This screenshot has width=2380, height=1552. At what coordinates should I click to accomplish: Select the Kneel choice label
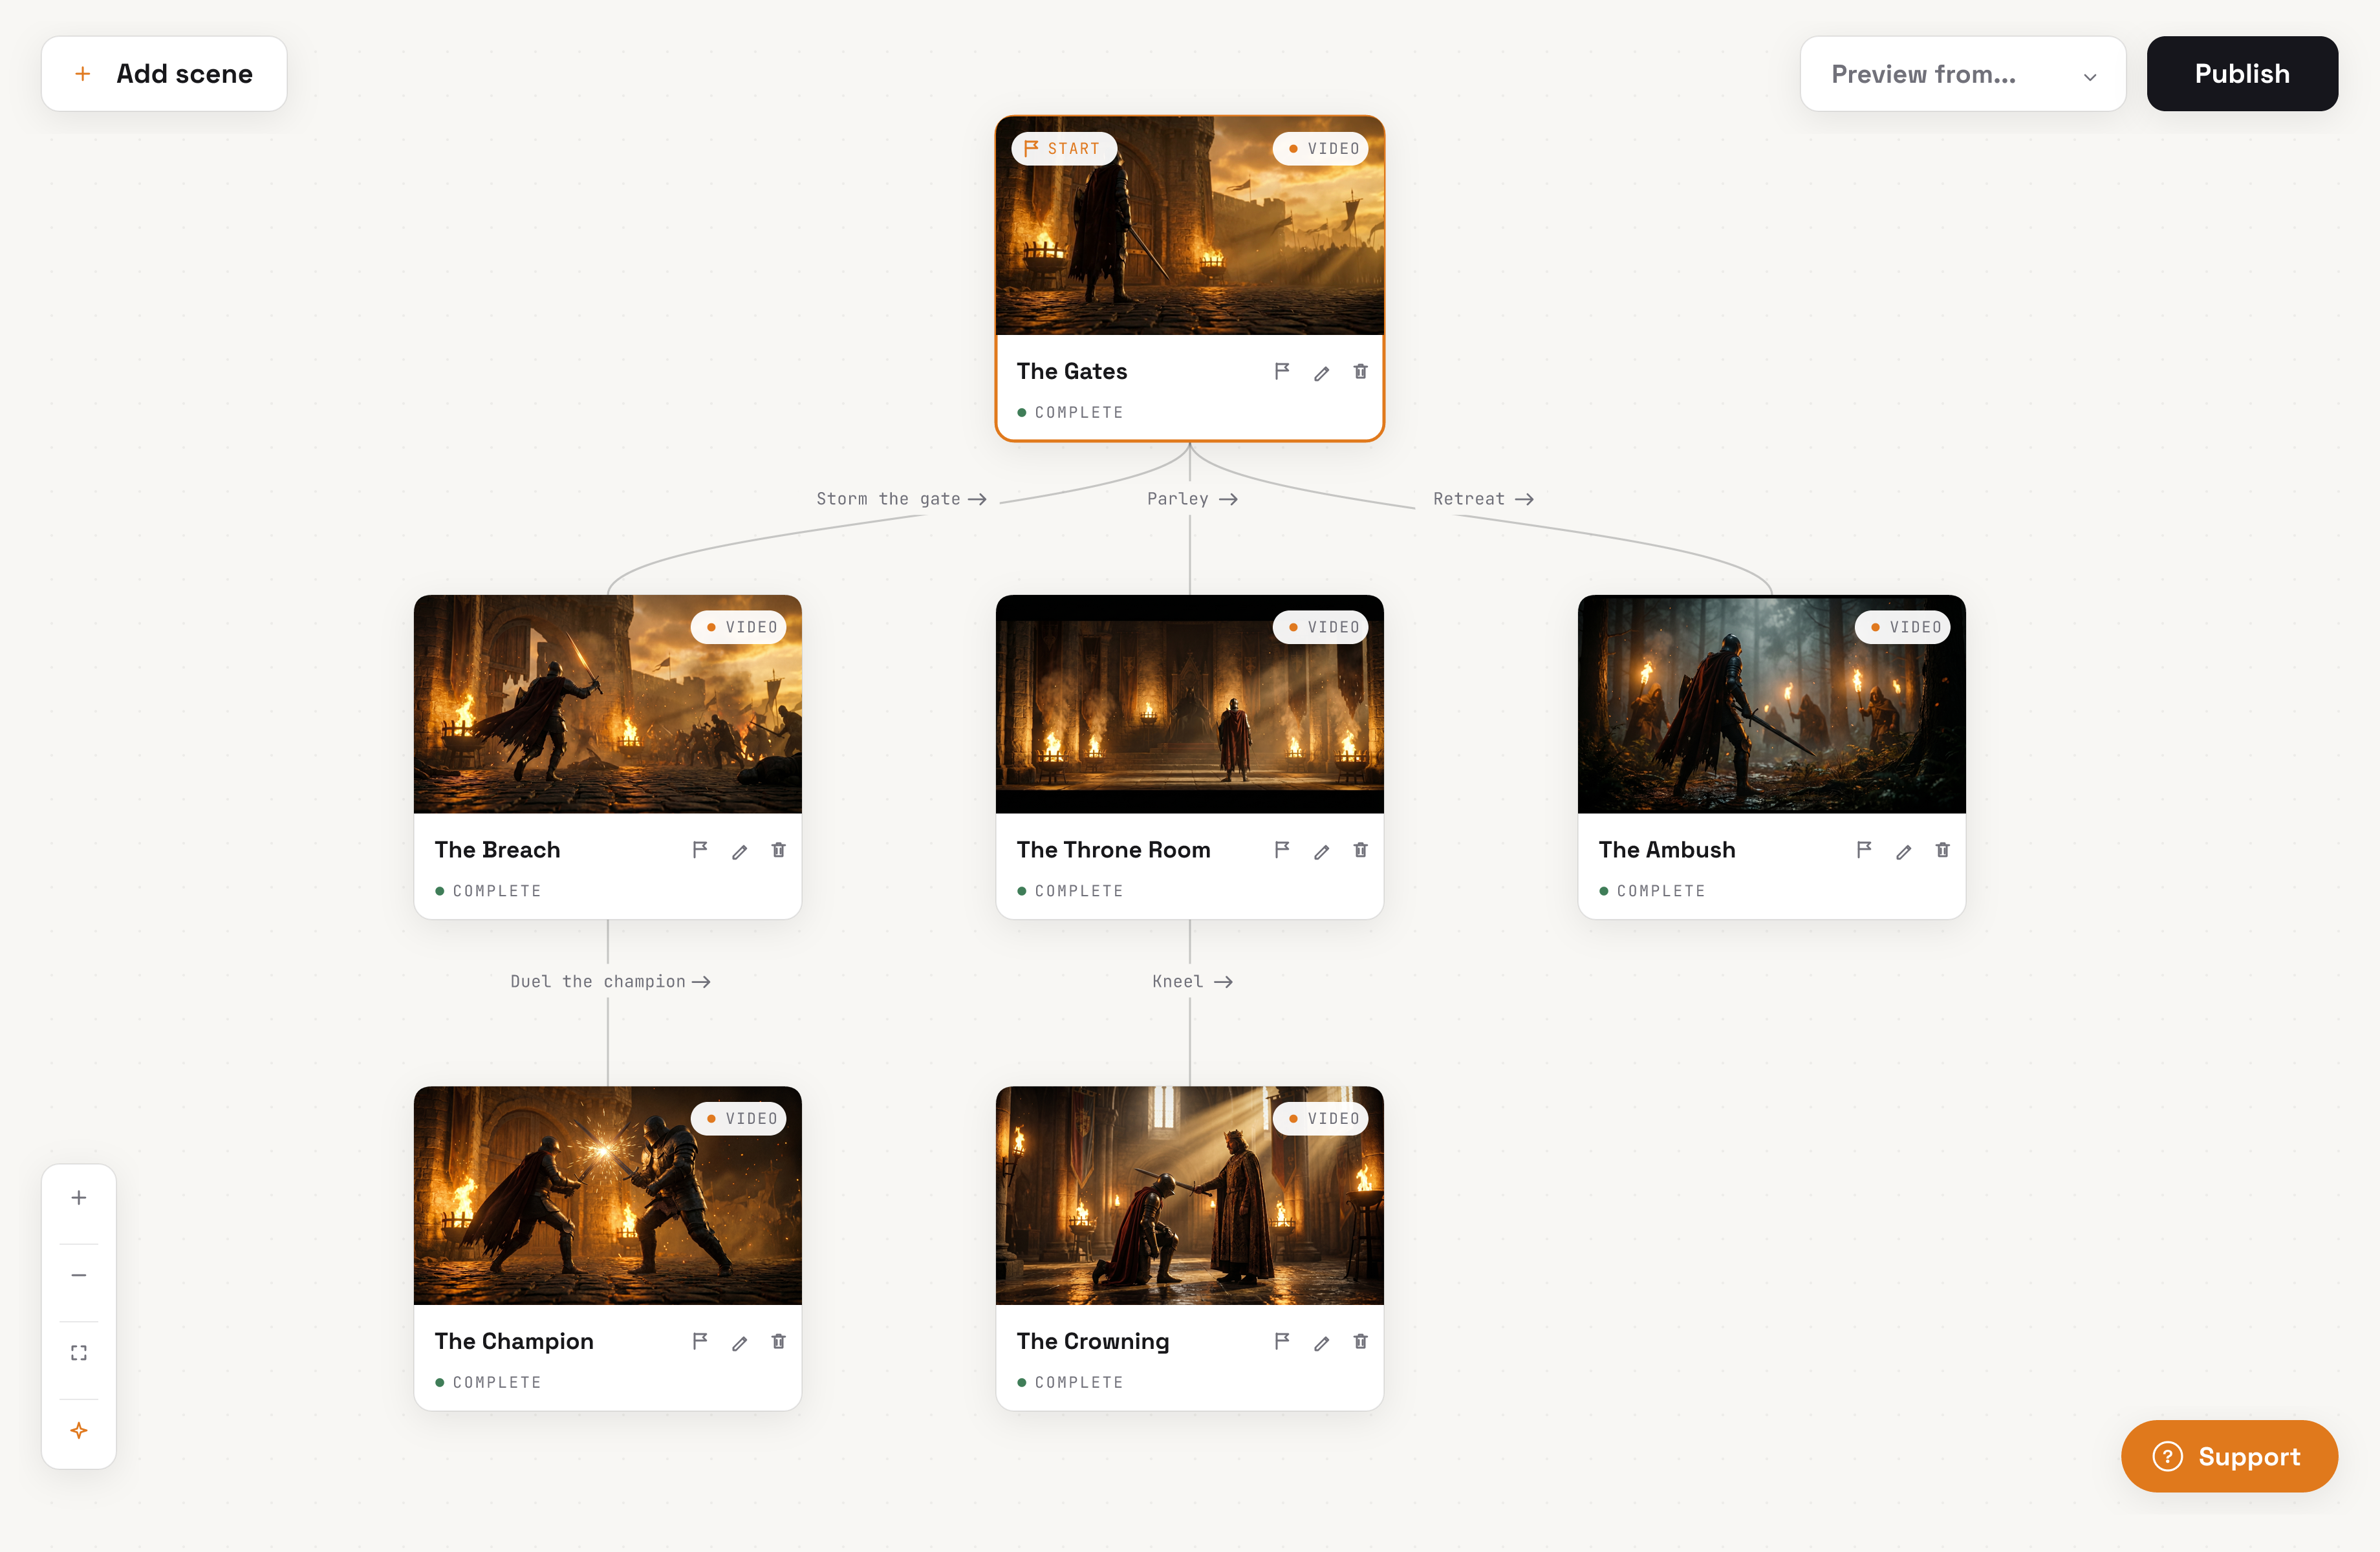click(1192, 982)
